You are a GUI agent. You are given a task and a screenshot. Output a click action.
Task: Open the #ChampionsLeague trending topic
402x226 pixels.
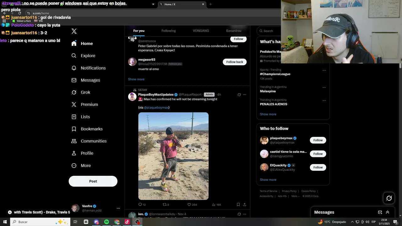coord(275,74)
